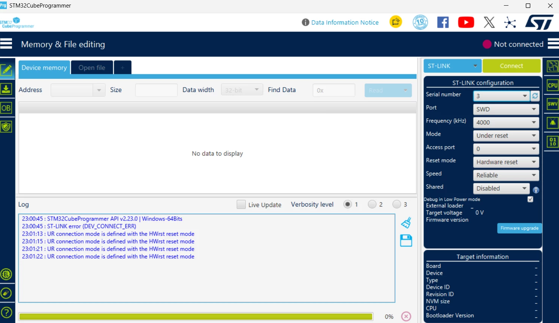Select verbosity level 1
The width and height of the screenshot is (559, 323).
[x=348, y=204]
